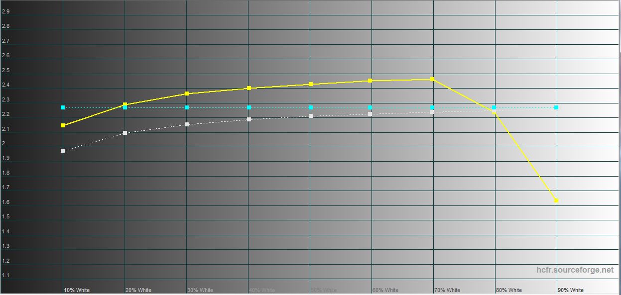This screenshot has width=621, height=295.
Task: Select the cyan reference point at 90% White
Action: 556,107
